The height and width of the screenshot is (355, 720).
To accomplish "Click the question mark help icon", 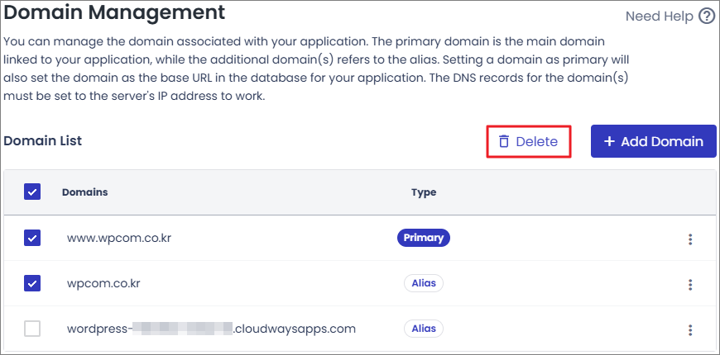I will 706,17.
